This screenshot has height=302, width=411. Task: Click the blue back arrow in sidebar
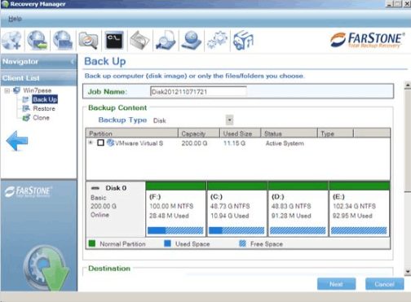(17, 141)
